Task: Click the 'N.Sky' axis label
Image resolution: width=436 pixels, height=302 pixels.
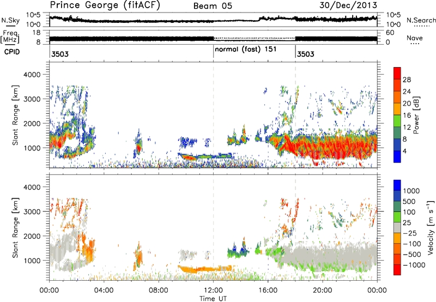Action: [x=10, y=20]
